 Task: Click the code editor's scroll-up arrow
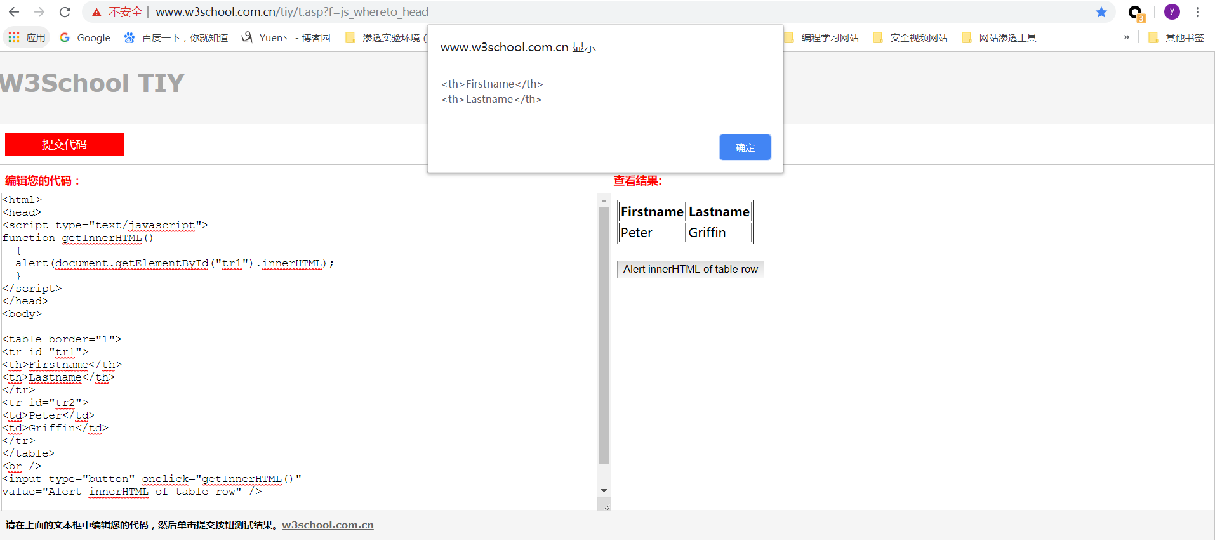[604, 201]
